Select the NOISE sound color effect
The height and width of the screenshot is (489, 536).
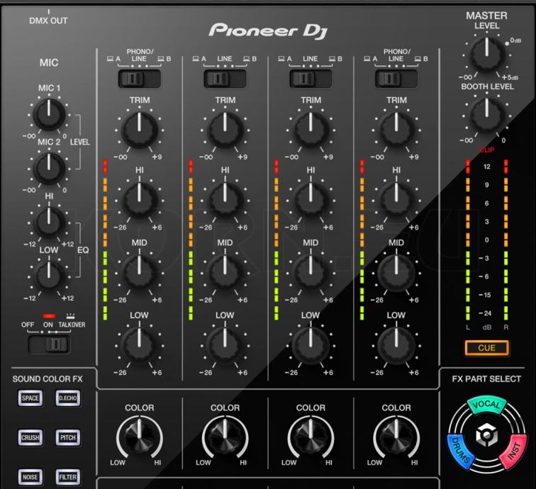coord(30,477)
